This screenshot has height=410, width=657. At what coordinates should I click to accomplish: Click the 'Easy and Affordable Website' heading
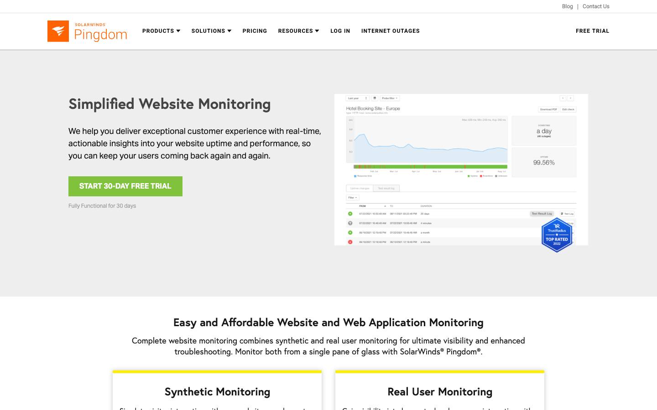point(328,323)
